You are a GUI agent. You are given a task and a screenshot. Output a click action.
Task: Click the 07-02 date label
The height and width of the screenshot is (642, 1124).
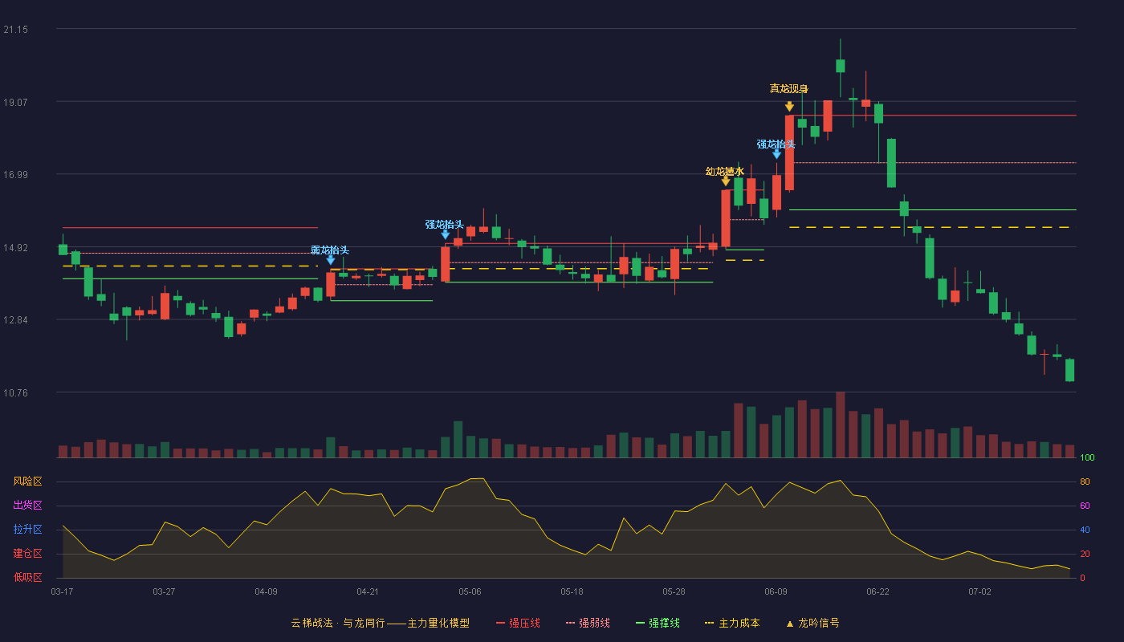tap(979, 591)
